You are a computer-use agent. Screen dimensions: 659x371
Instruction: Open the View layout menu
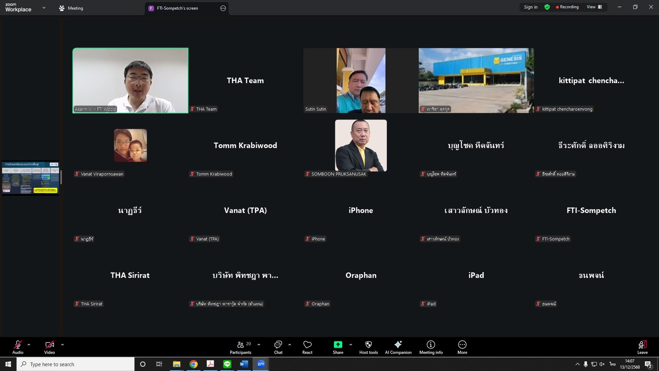click(x=594, y=7)
